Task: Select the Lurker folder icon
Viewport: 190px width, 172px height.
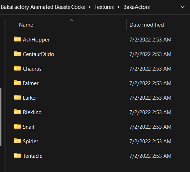Action: pyautogui.click(x=17, y=97)
